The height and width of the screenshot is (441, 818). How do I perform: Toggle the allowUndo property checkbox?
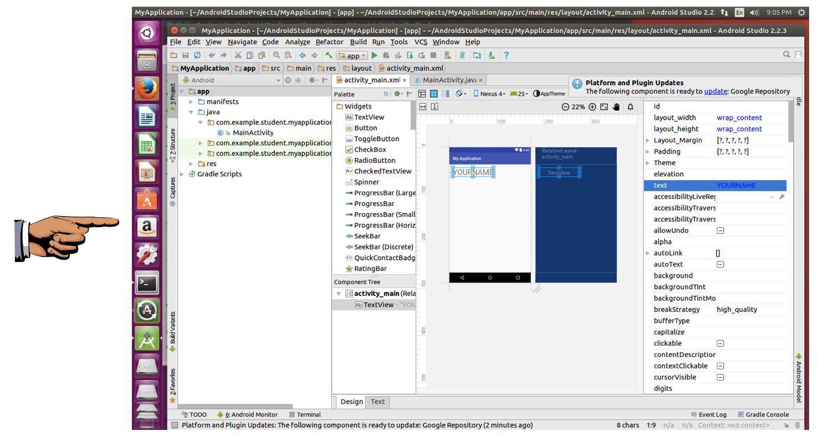pos(720,230)
